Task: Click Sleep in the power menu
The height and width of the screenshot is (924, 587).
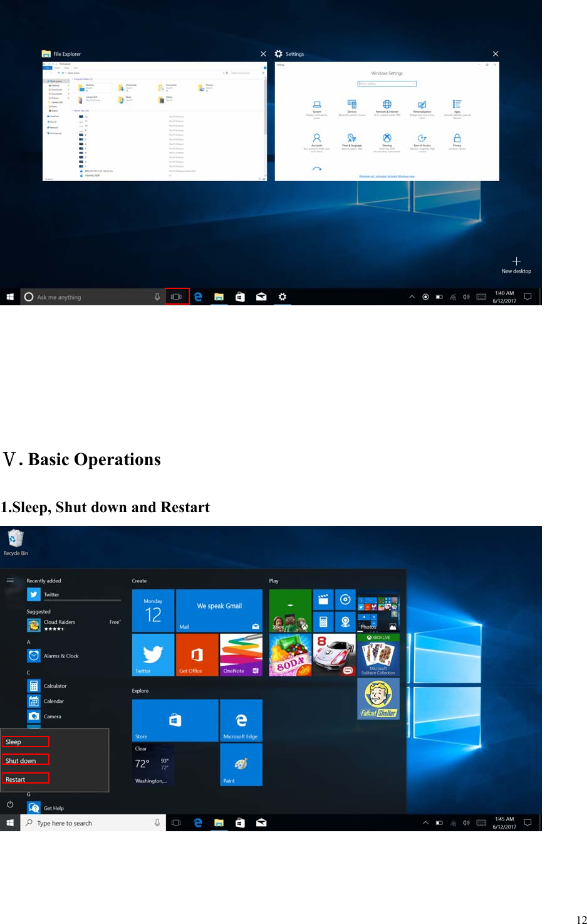Action: click(25, 742)
